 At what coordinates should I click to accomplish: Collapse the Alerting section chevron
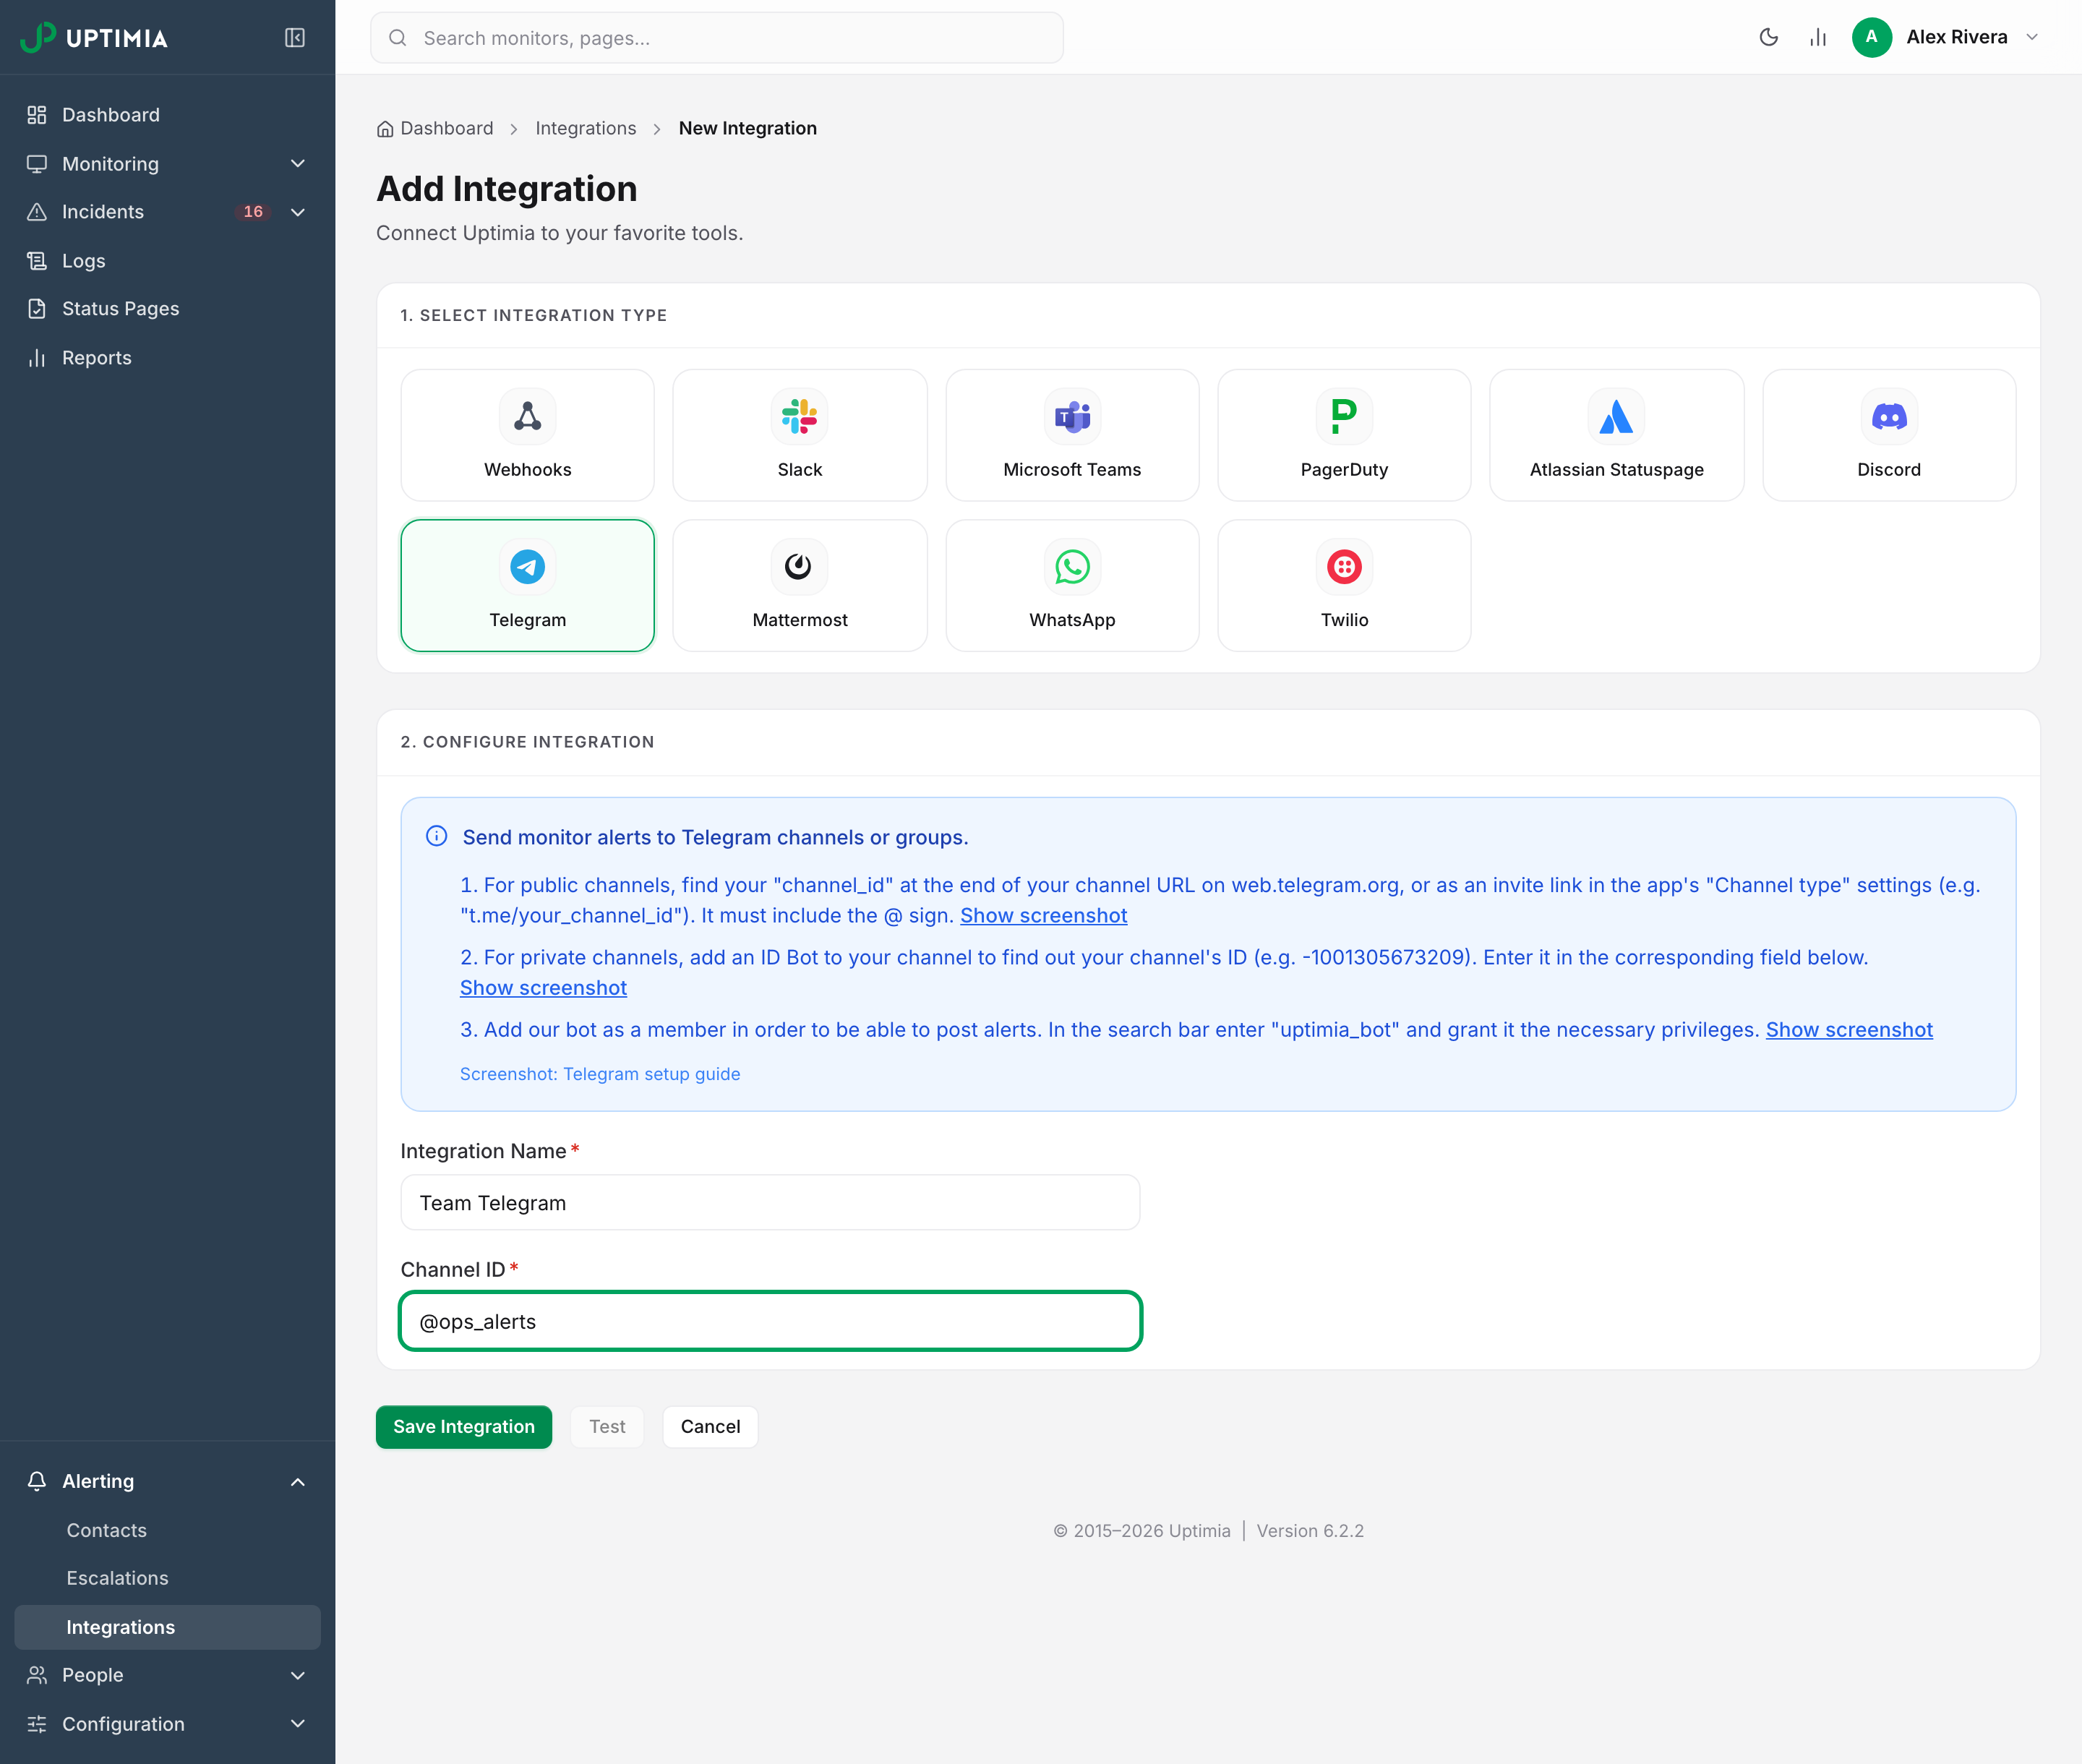(297, 1481)
